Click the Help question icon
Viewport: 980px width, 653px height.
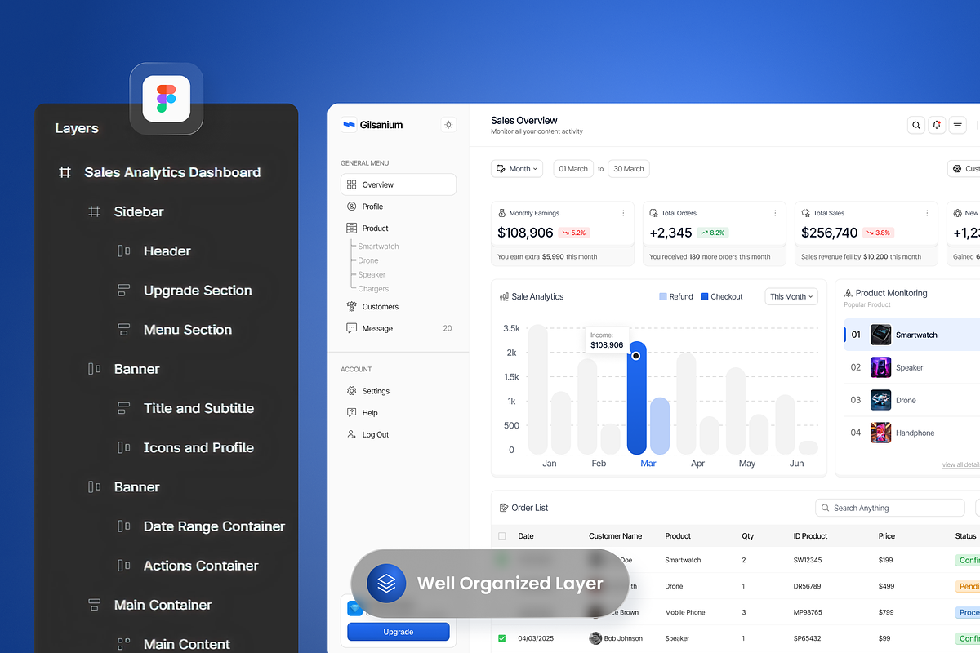click(351, 413)
